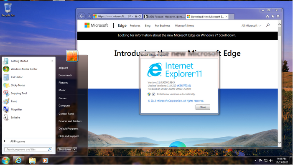Select the Download New Microsoft Edge tab
This screenshot has width=293, height=165.
(x=205, y=17)
